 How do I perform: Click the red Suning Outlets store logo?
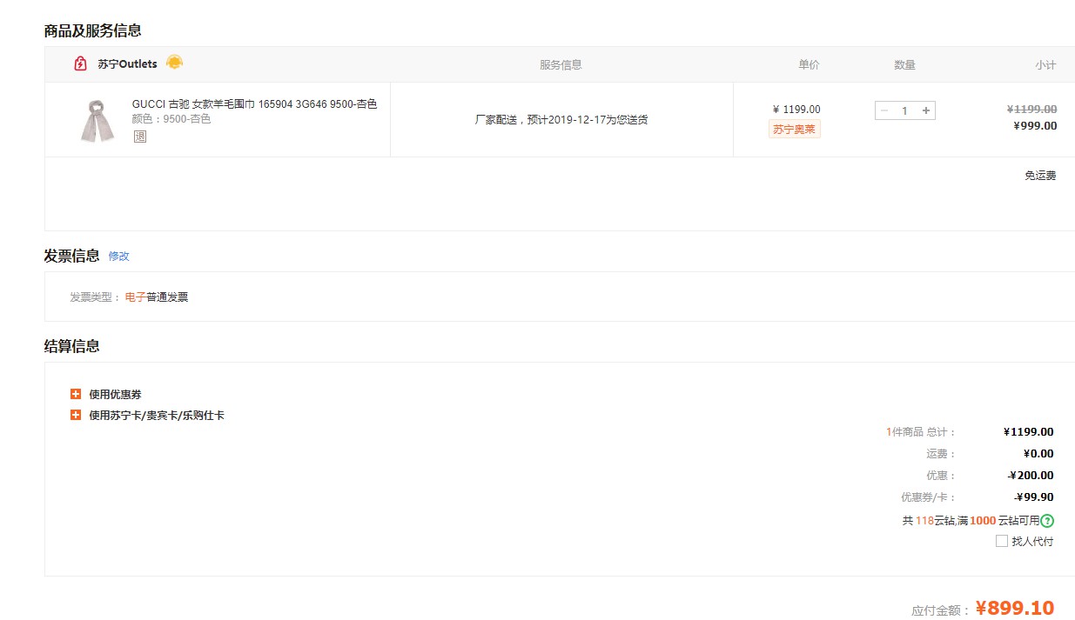click(x=80, y=63)
